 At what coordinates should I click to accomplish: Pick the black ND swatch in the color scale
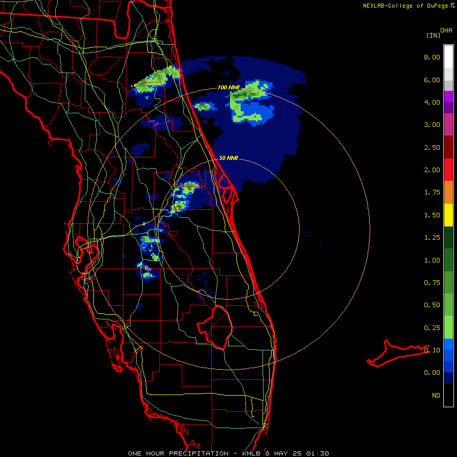448,395
